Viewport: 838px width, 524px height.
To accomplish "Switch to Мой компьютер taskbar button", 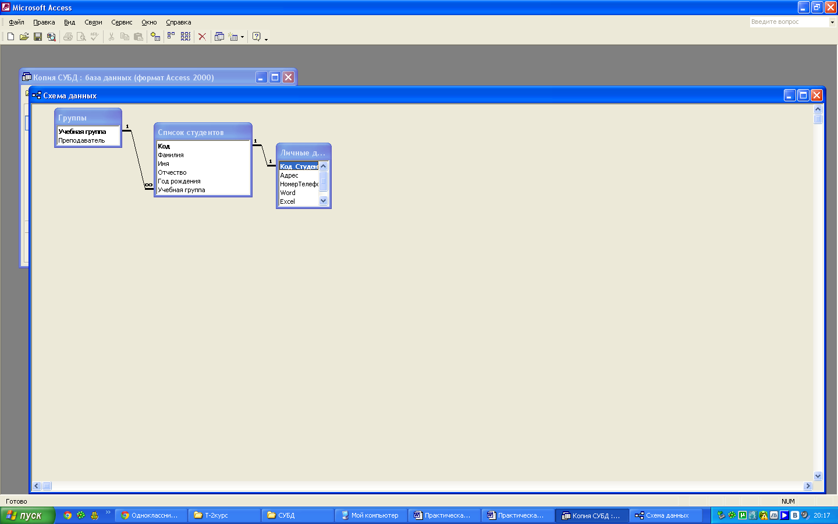I will click(x=372, y=515).
